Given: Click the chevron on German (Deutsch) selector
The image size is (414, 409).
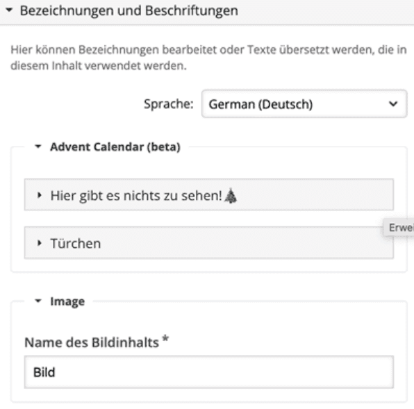Looking at the screenshot, I should pos(393,104).
